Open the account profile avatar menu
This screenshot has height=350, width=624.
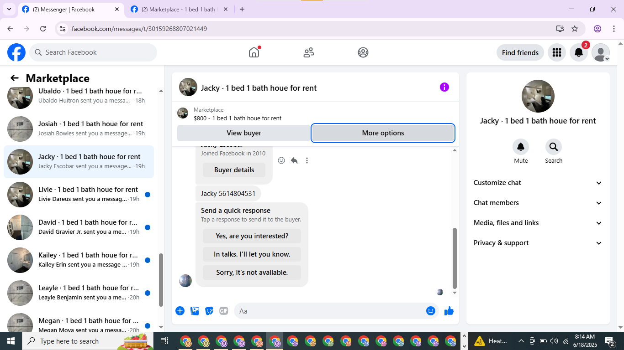pos(601,52)
